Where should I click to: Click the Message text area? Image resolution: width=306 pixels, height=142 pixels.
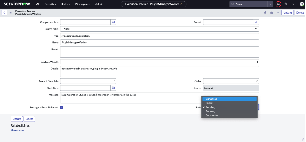(160, 97)
